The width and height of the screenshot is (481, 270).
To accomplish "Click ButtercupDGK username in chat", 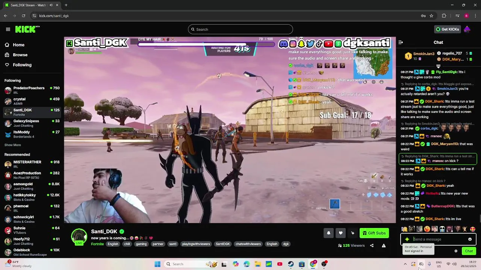I will point(443,206).
